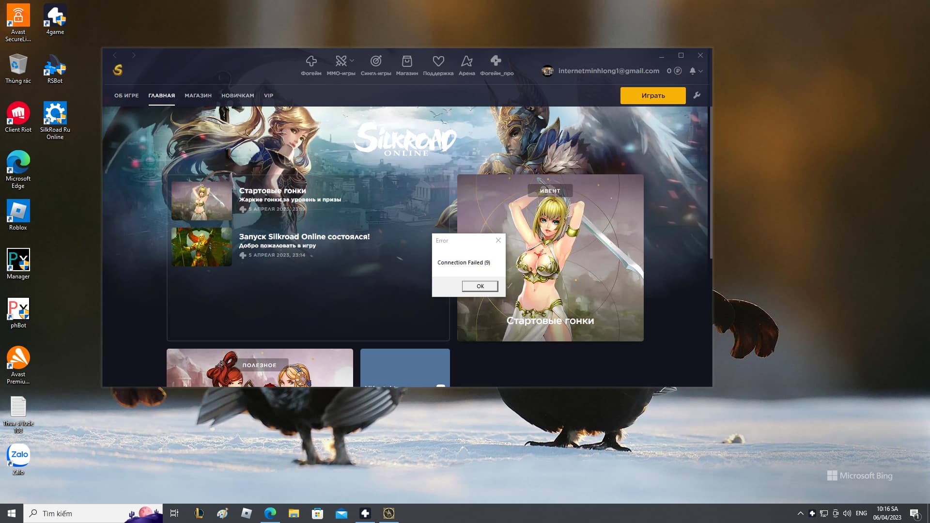Expand the ММО-игры dropdown arrow
The image size is (930, 523).
352,61
